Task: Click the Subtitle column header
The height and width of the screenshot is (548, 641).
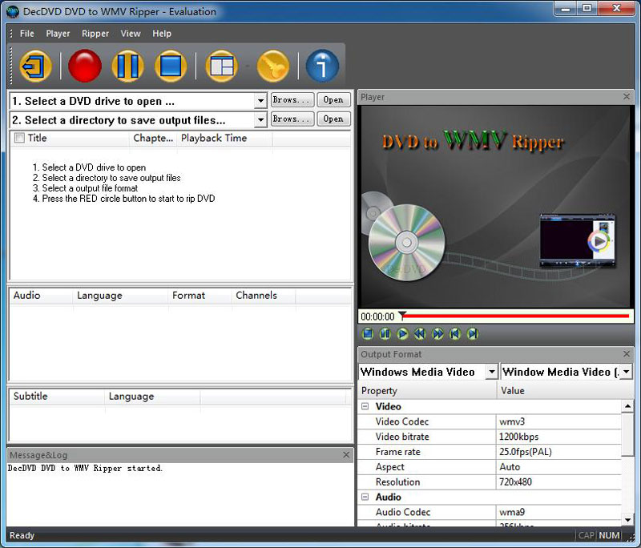Action: (57, 397)
